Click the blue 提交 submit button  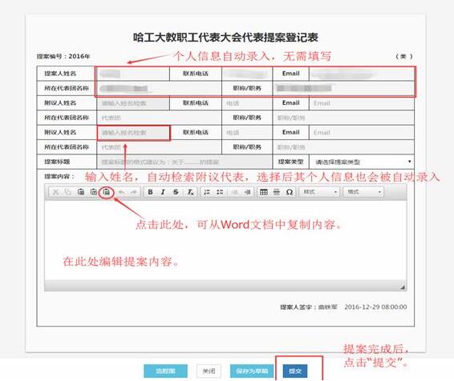pos(295,371)
